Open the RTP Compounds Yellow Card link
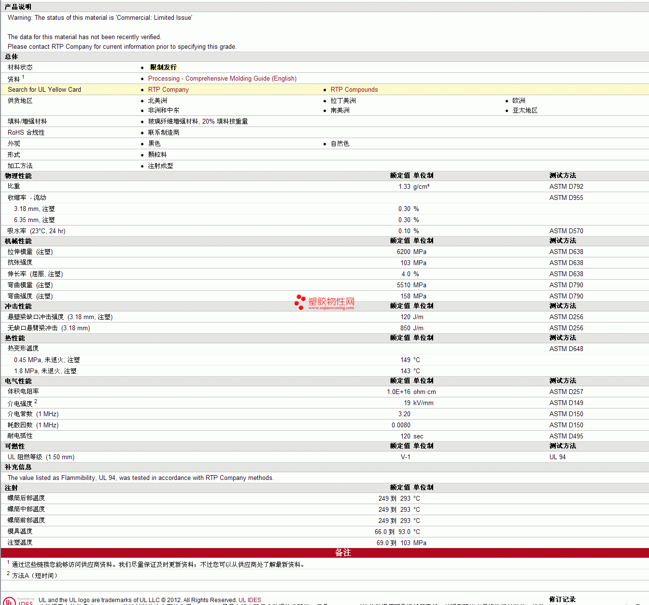The width and height of the screenshot is (649, 605). coord(354,89)
